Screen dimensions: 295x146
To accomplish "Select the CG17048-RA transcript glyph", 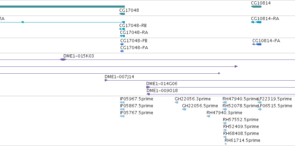I will point(122,36).
